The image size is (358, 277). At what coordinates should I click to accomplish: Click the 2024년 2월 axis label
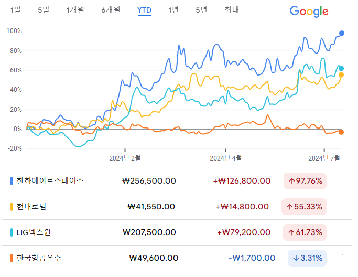click(125, 158)
